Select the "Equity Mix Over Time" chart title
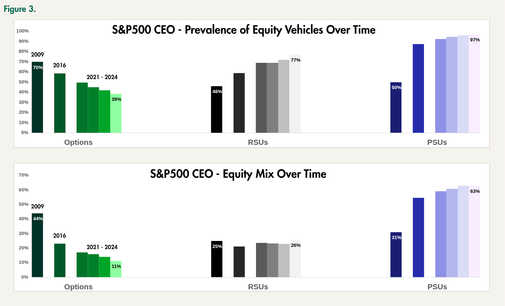This screenshot has width=505, height=306. [238, 174]
